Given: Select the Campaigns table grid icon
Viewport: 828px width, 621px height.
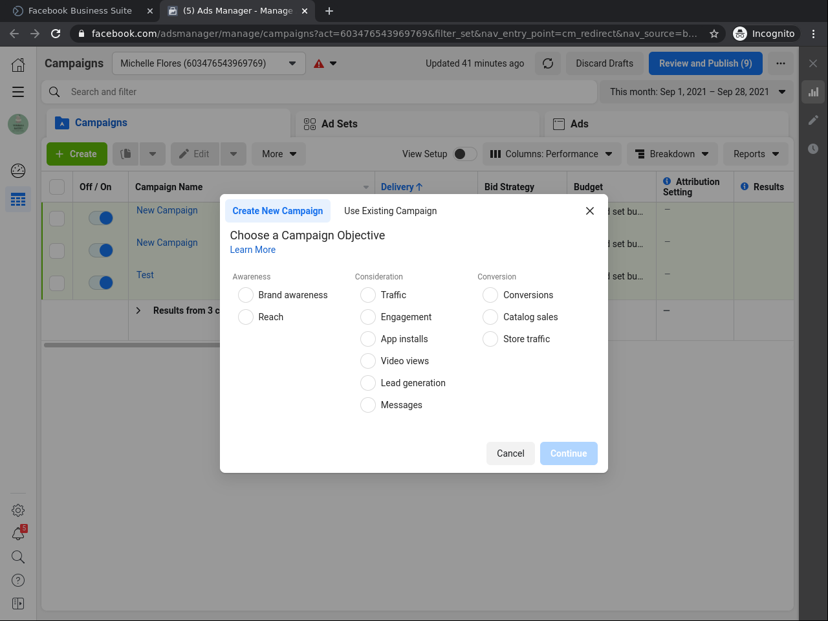Looking at the screenshot, I should click(18, 199).
